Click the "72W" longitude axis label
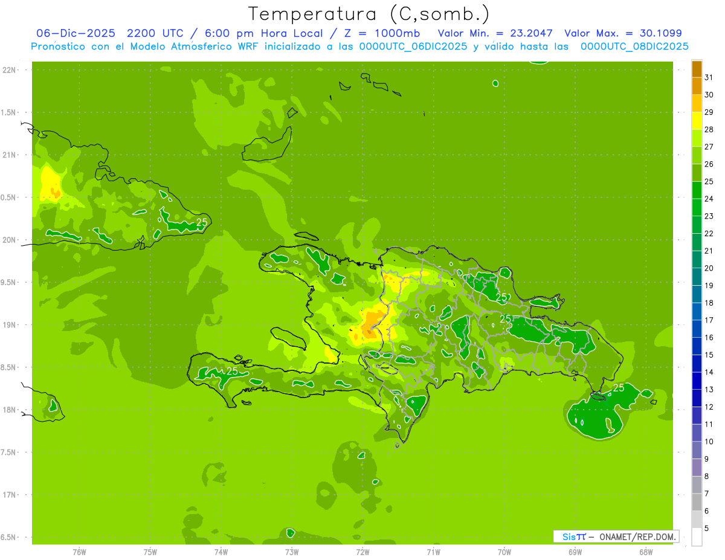 coord(362,552)
